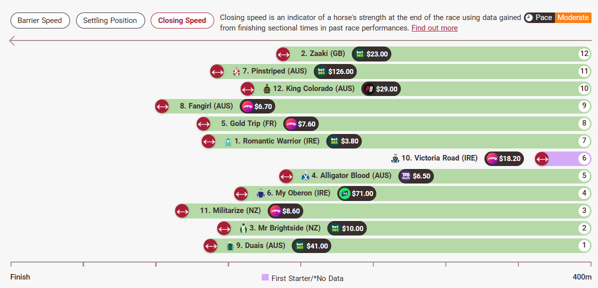The height and width of the screenshot is (288, 598).
Task: Open the Find out more link
Action: 434,28
